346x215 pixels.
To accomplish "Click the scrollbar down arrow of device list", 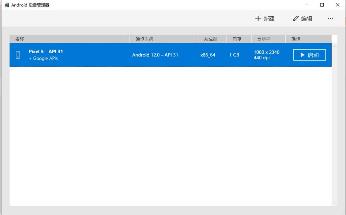I will coord(335,203).
